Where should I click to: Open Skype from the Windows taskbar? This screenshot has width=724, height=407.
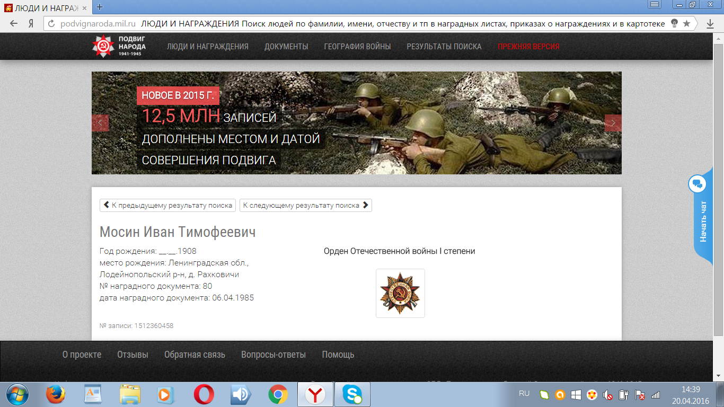click(352, 395)
